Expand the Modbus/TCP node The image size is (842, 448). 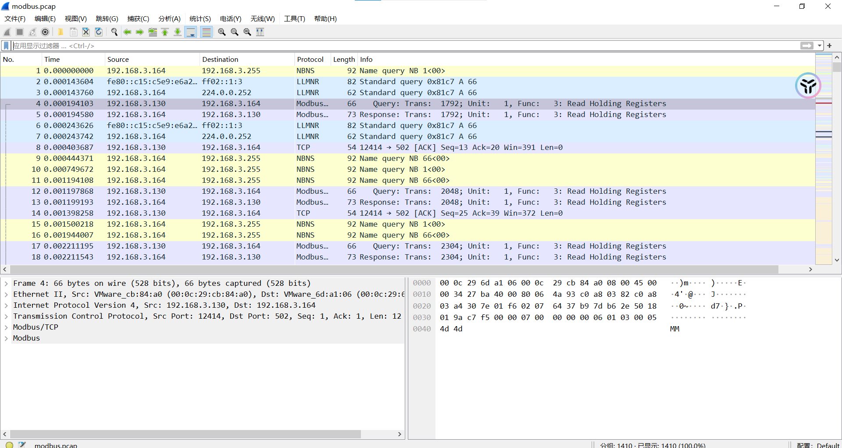[x=6, y=327]
